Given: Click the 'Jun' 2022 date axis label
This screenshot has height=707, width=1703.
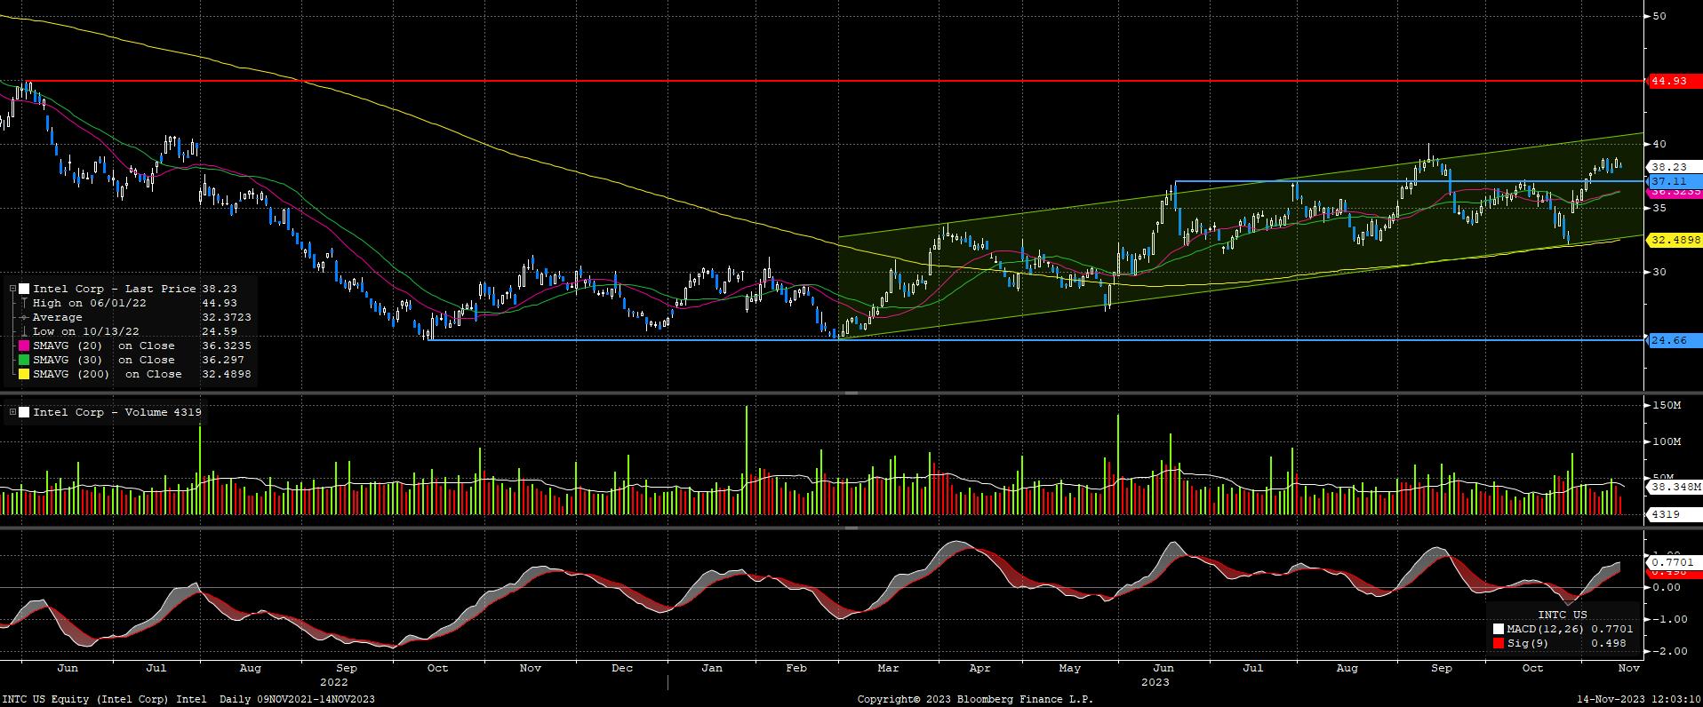Looking at the screenshot, I should tap(67, 668).
